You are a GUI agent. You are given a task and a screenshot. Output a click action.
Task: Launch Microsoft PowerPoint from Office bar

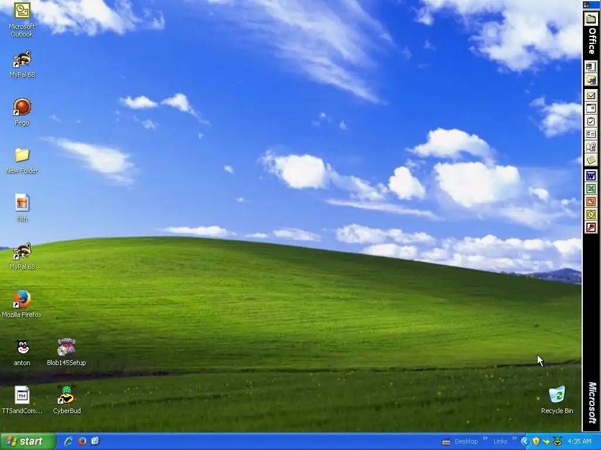(591, 202)
